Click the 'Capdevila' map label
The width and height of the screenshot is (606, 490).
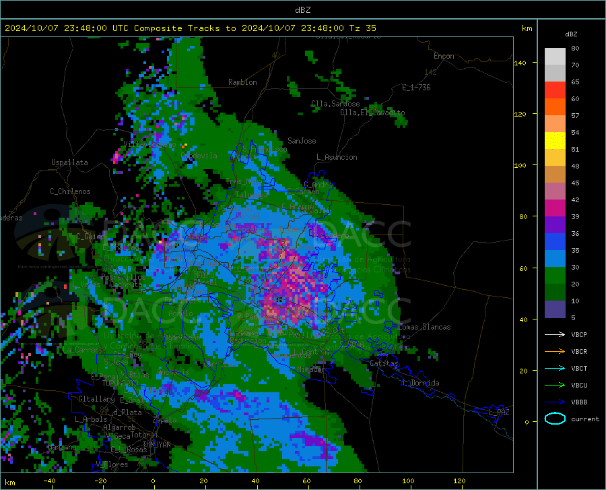pos(199,156)
